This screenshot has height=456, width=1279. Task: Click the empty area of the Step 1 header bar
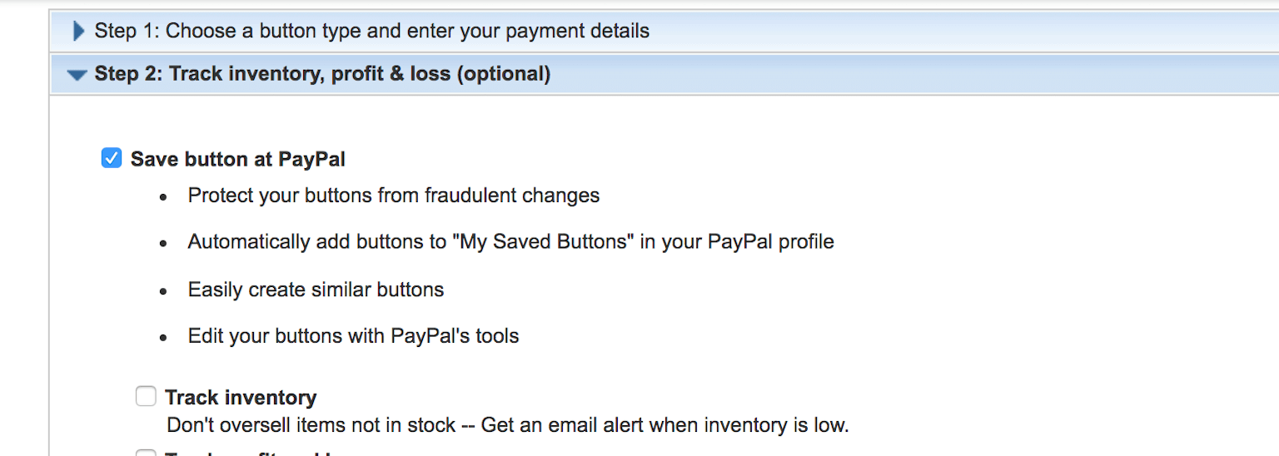958,32
